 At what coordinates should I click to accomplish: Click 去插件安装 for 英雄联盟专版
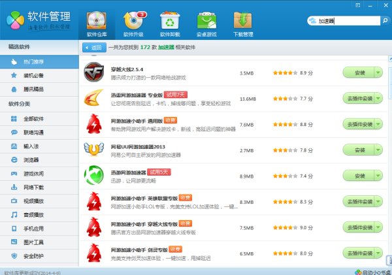pyautogui.click(x=359, y=201)
